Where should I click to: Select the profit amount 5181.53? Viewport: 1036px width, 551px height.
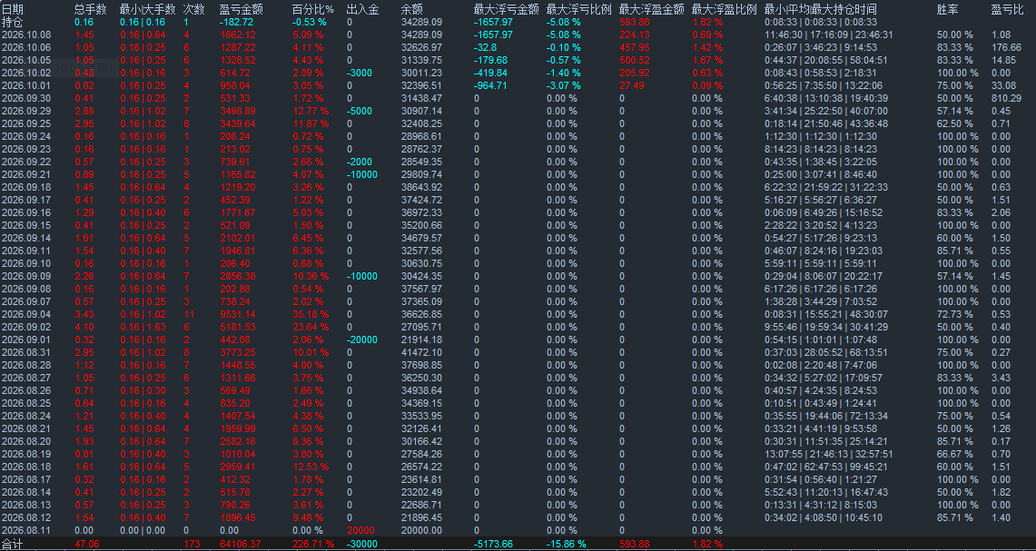(x=237, y=327)
